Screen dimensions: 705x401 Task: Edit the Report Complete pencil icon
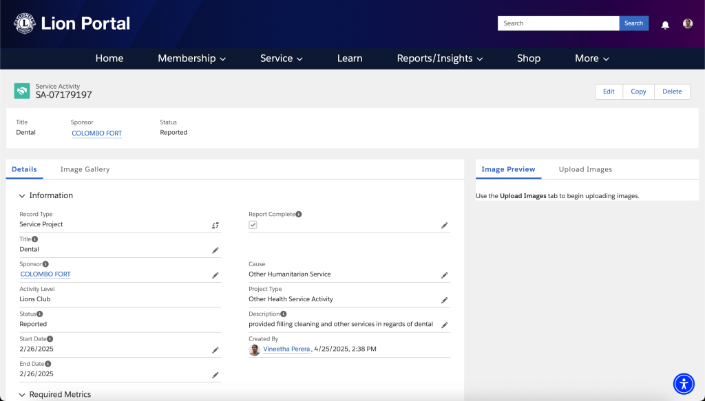[x=444, y=226]
